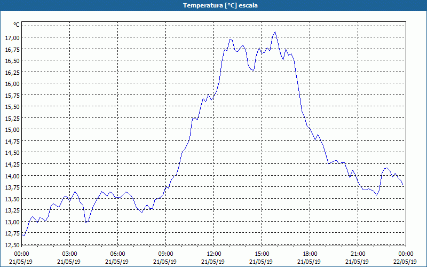Select the 14,75 axis value
This screenshot has width=427, height=267.
pyautogui.click(x=12, y=141)
